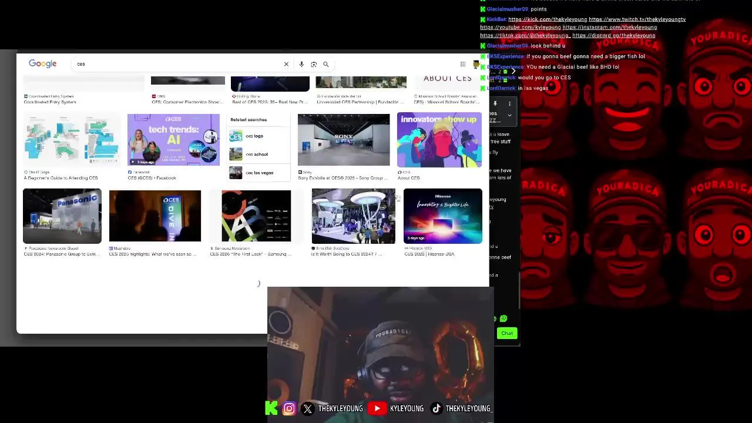Click the Google logo
Screen dimensions: 752x423
coord(43,63)
